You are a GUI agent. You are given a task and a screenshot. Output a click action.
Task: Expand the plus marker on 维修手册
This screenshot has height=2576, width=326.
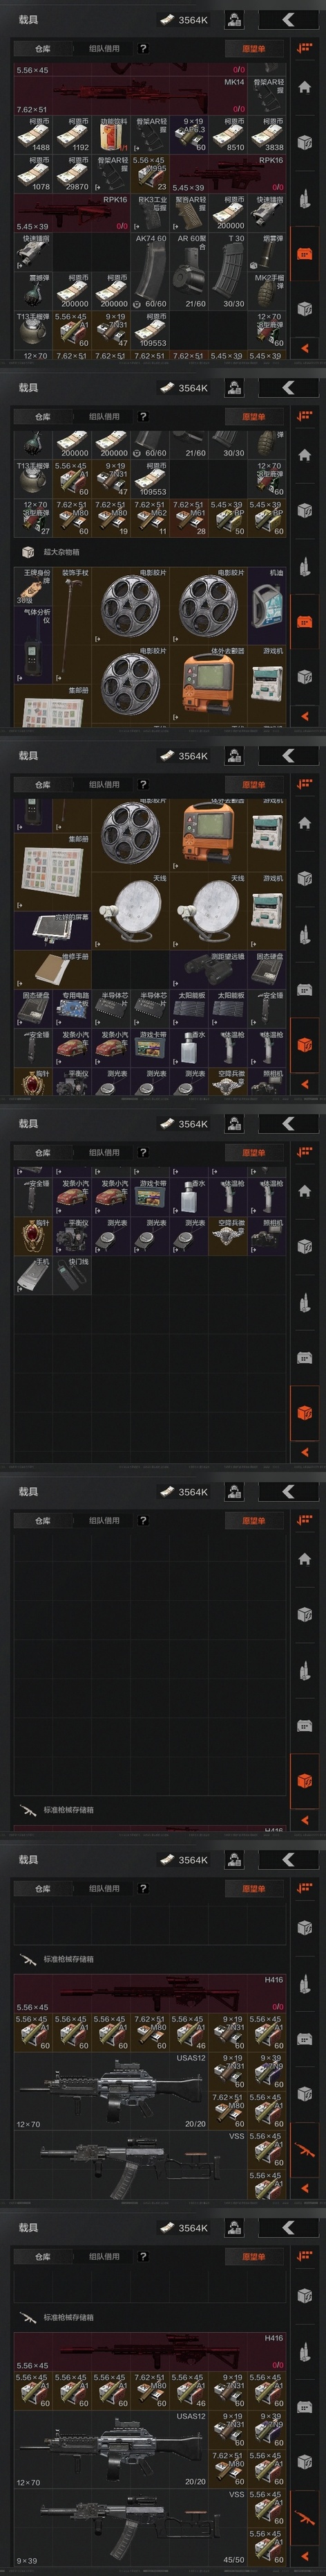coord(19,984)
